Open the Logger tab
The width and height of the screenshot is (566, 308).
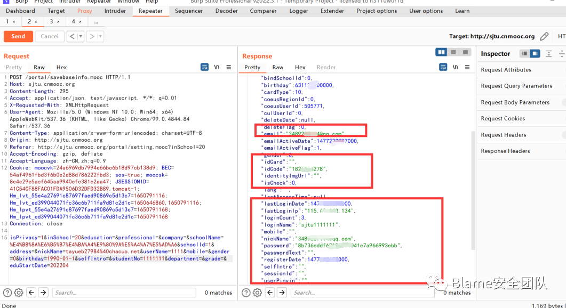(x=299, y=11)
